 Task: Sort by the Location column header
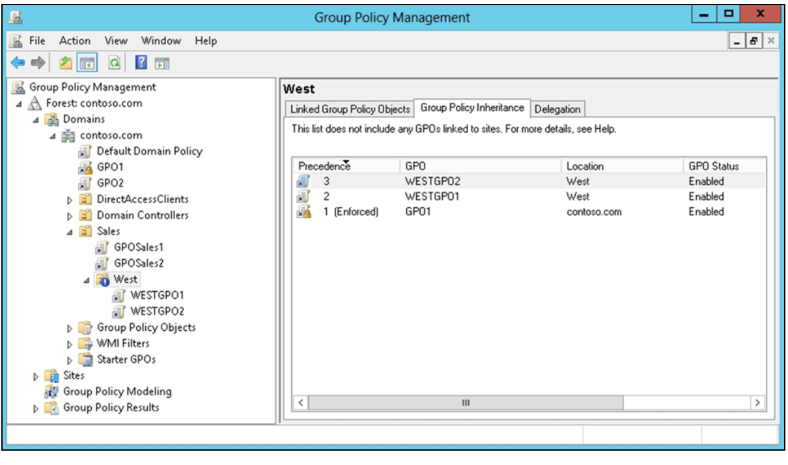point(623,166)
